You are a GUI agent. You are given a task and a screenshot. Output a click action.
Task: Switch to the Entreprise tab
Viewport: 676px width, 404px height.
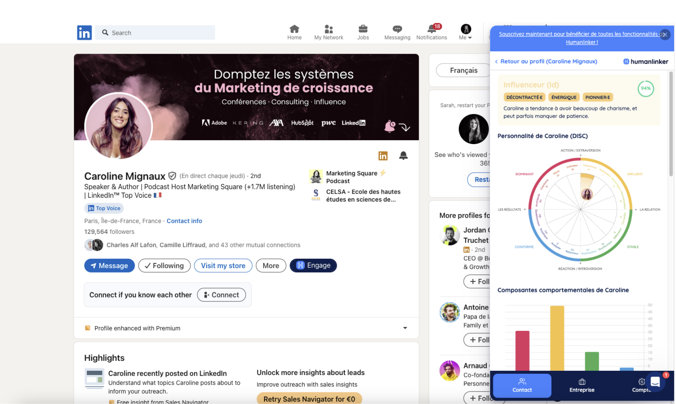tap(582, 385)
